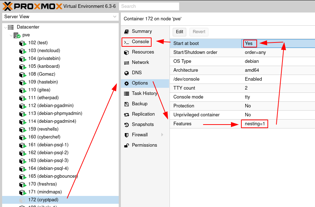Open the Network tab
The height and width of the screenshot is (207, 315).
pos(145,62)
